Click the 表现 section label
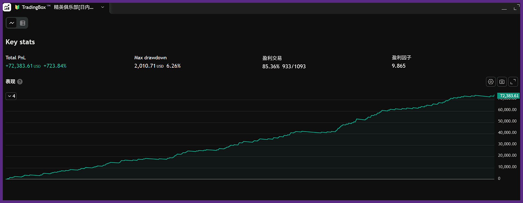This screenshot has width=523, height=203. pos(10,82)
